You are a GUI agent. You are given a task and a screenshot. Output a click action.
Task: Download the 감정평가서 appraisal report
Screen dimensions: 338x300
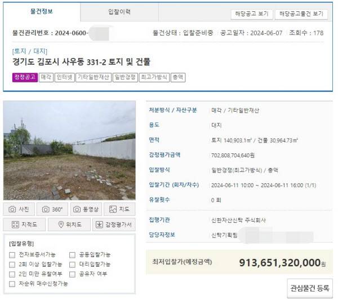pyautogui.click(x=114, y=224)
